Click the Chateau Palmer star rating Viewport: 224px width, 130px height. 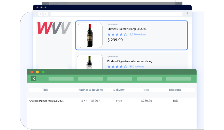pyautogui.click(x=117, y=34)
